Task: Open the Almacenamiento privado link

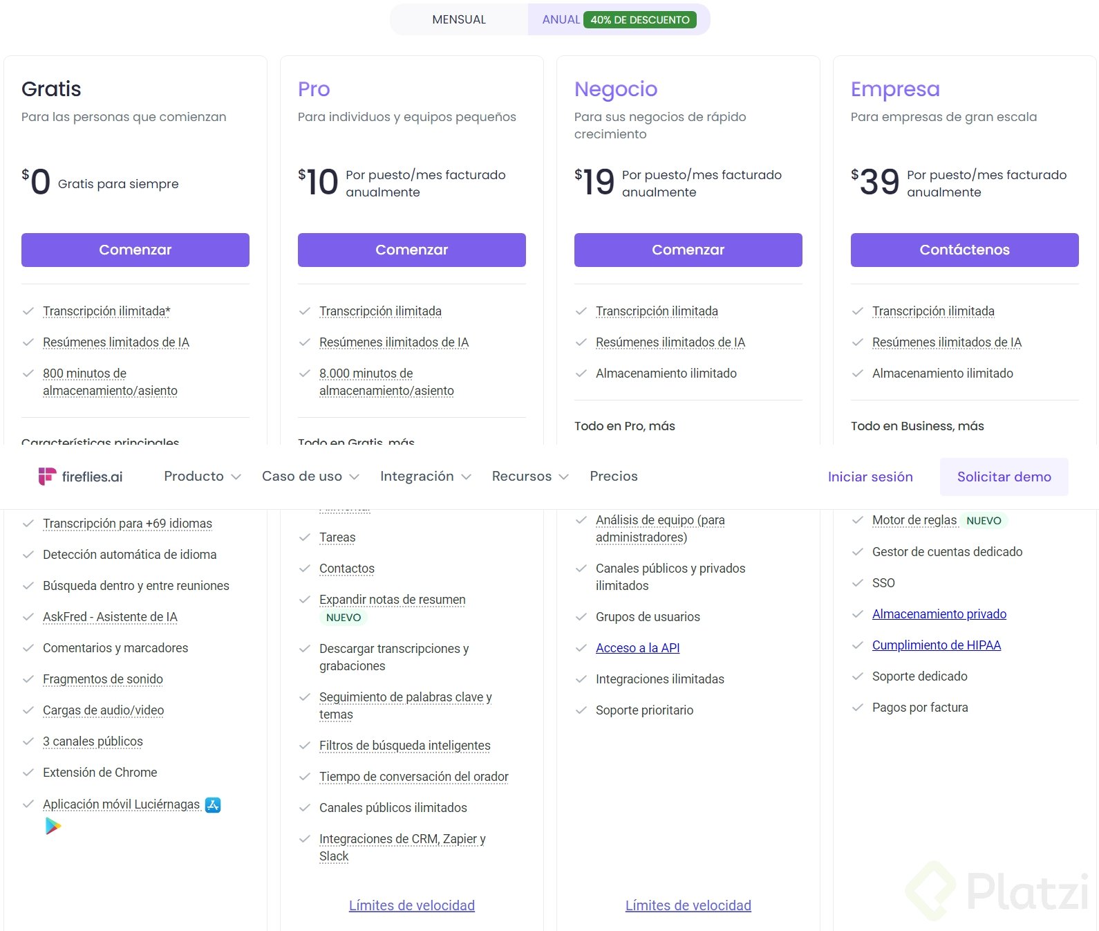Action: tap(939, 614)
